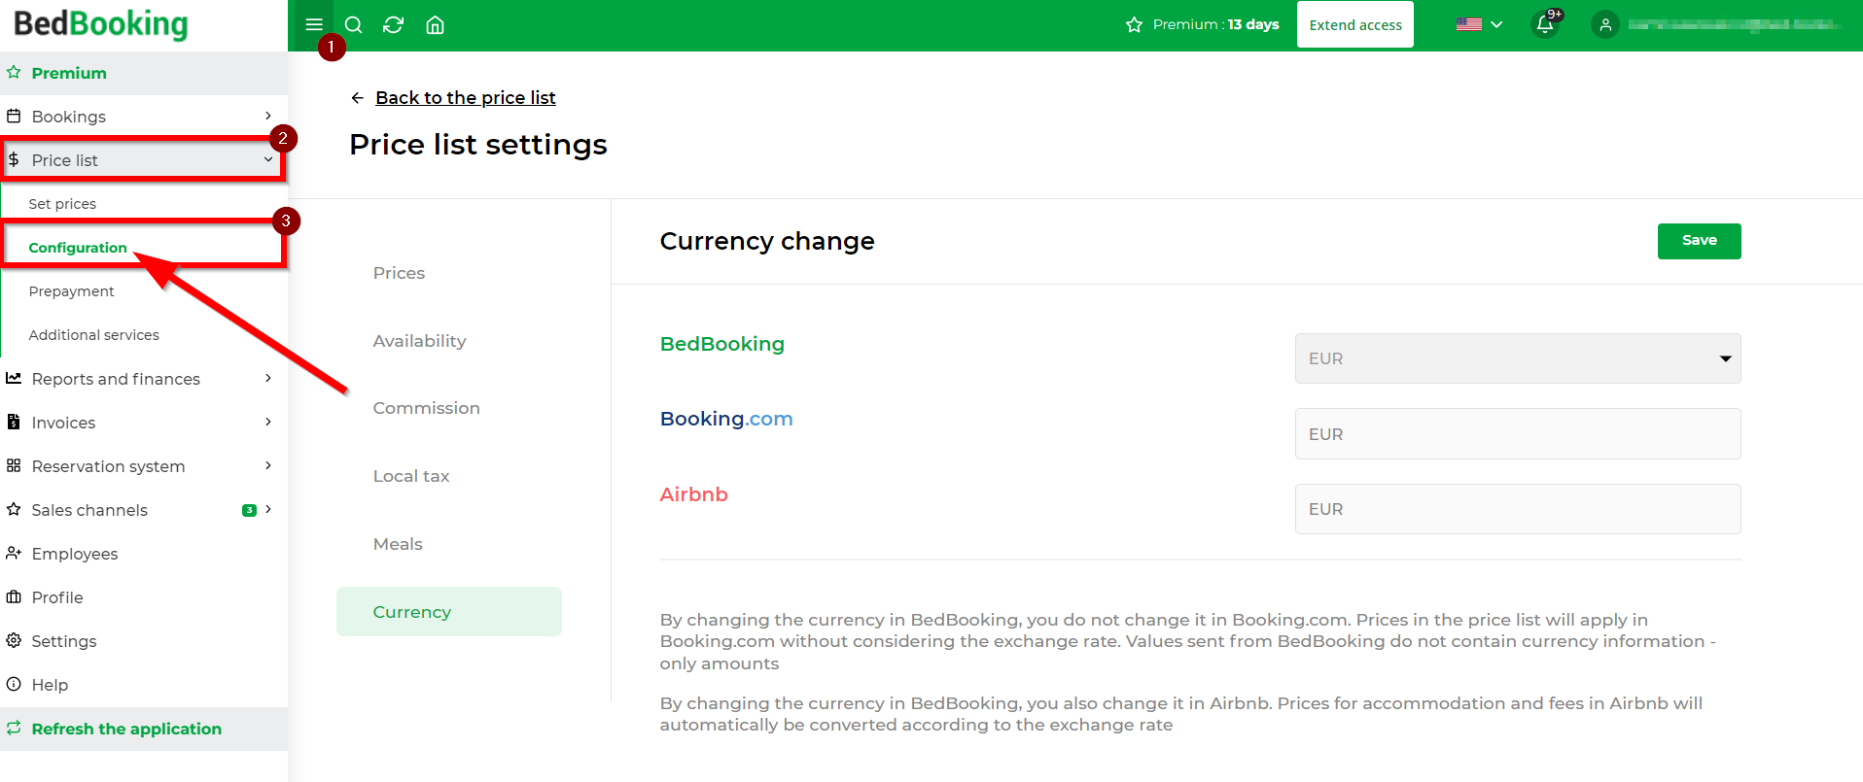Follow Back to the price list link
Image resolution: width=1863 pixels, height=782 pixels.
[x=465, y=98]
